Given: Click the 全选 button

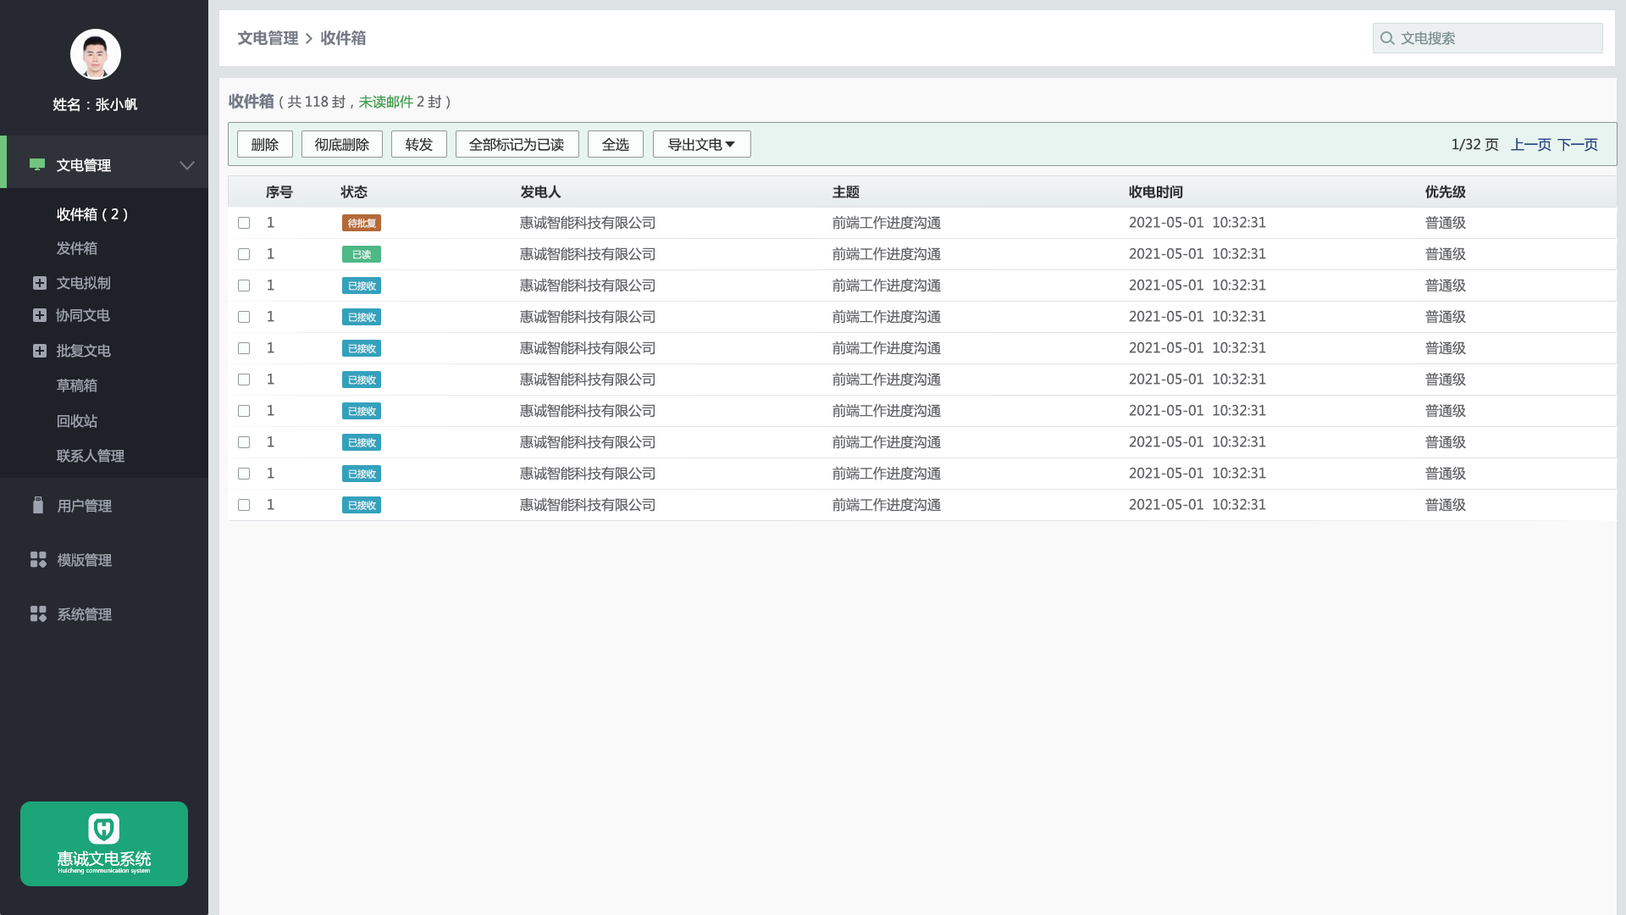Looking at the screenshot, I should 616,144.
